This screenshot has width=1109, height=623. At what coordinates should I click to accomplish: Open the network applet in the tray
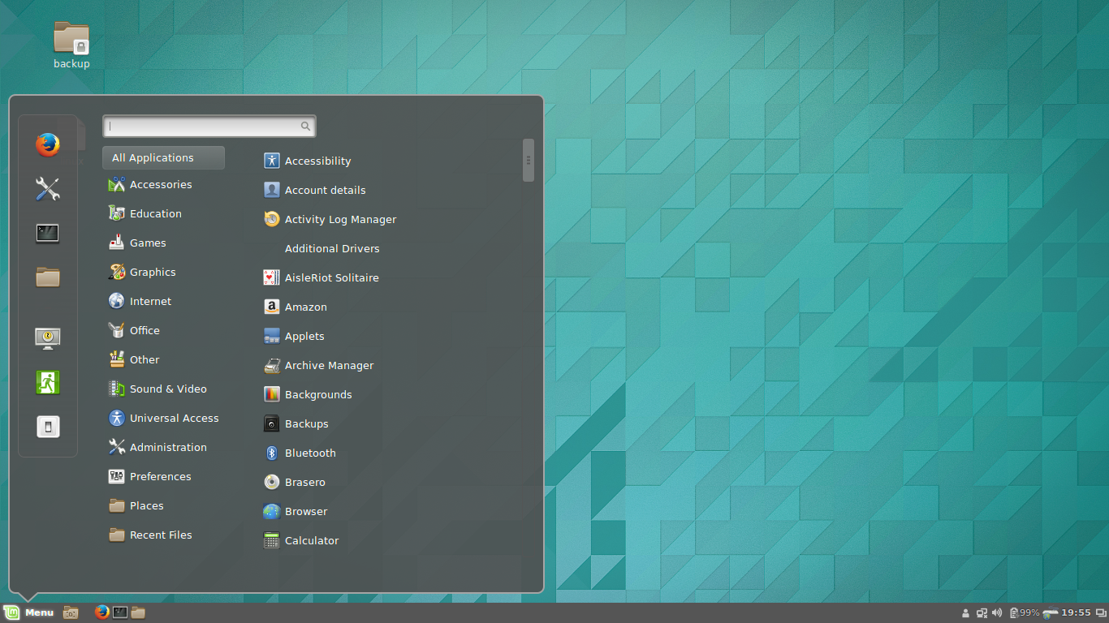[x=981, y=612]
